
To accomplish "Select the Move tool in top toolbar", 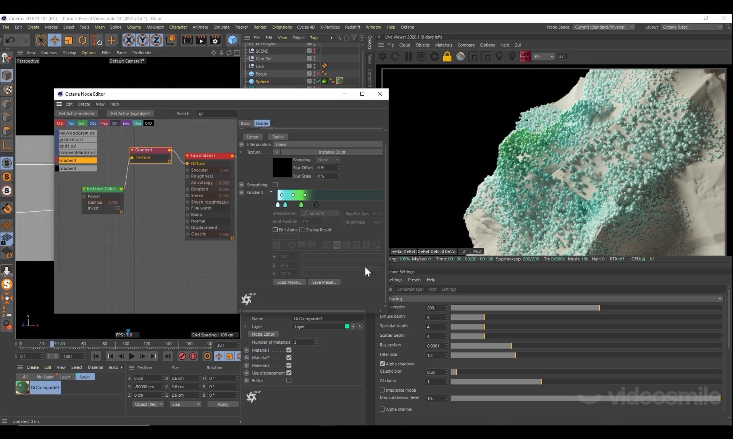I will point(55,40).
